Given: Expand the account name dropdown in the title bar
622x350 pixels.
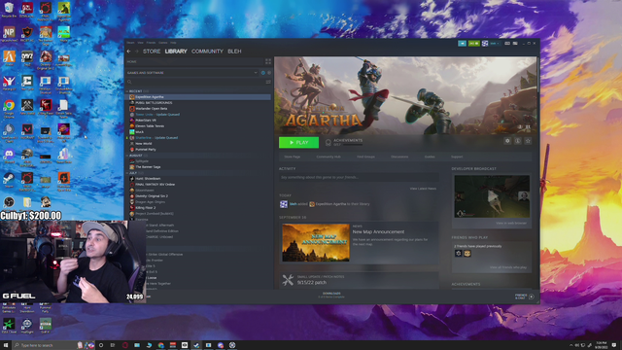Looking at the screenshot, I should click(x=495, y=43).
